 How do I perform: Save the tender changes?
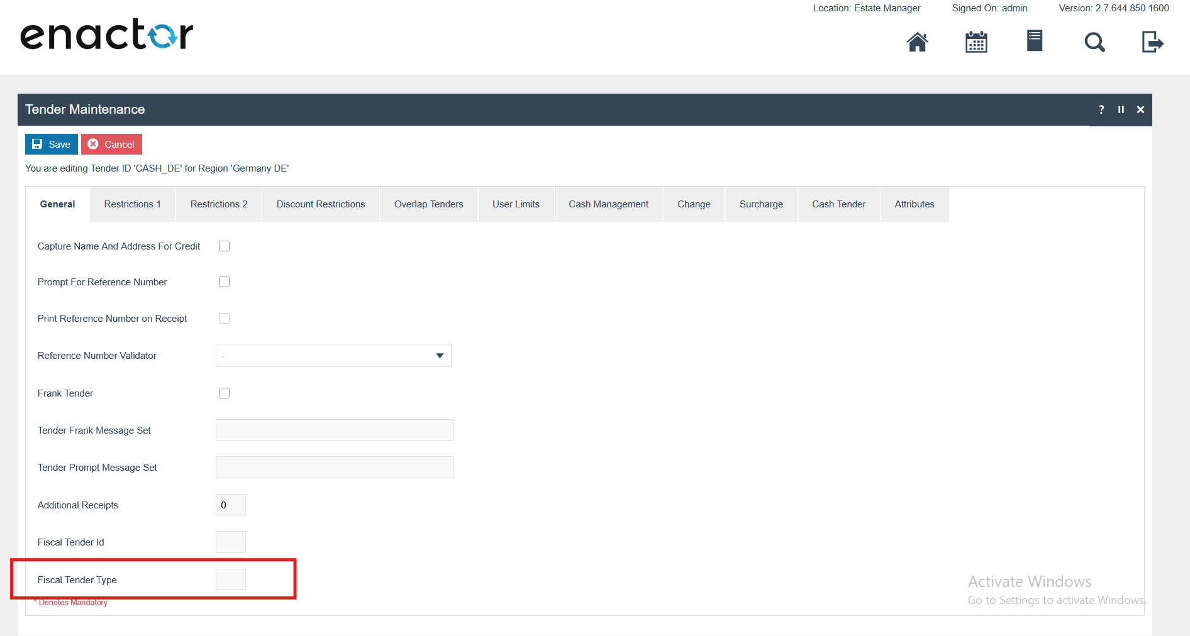(52, 144)
